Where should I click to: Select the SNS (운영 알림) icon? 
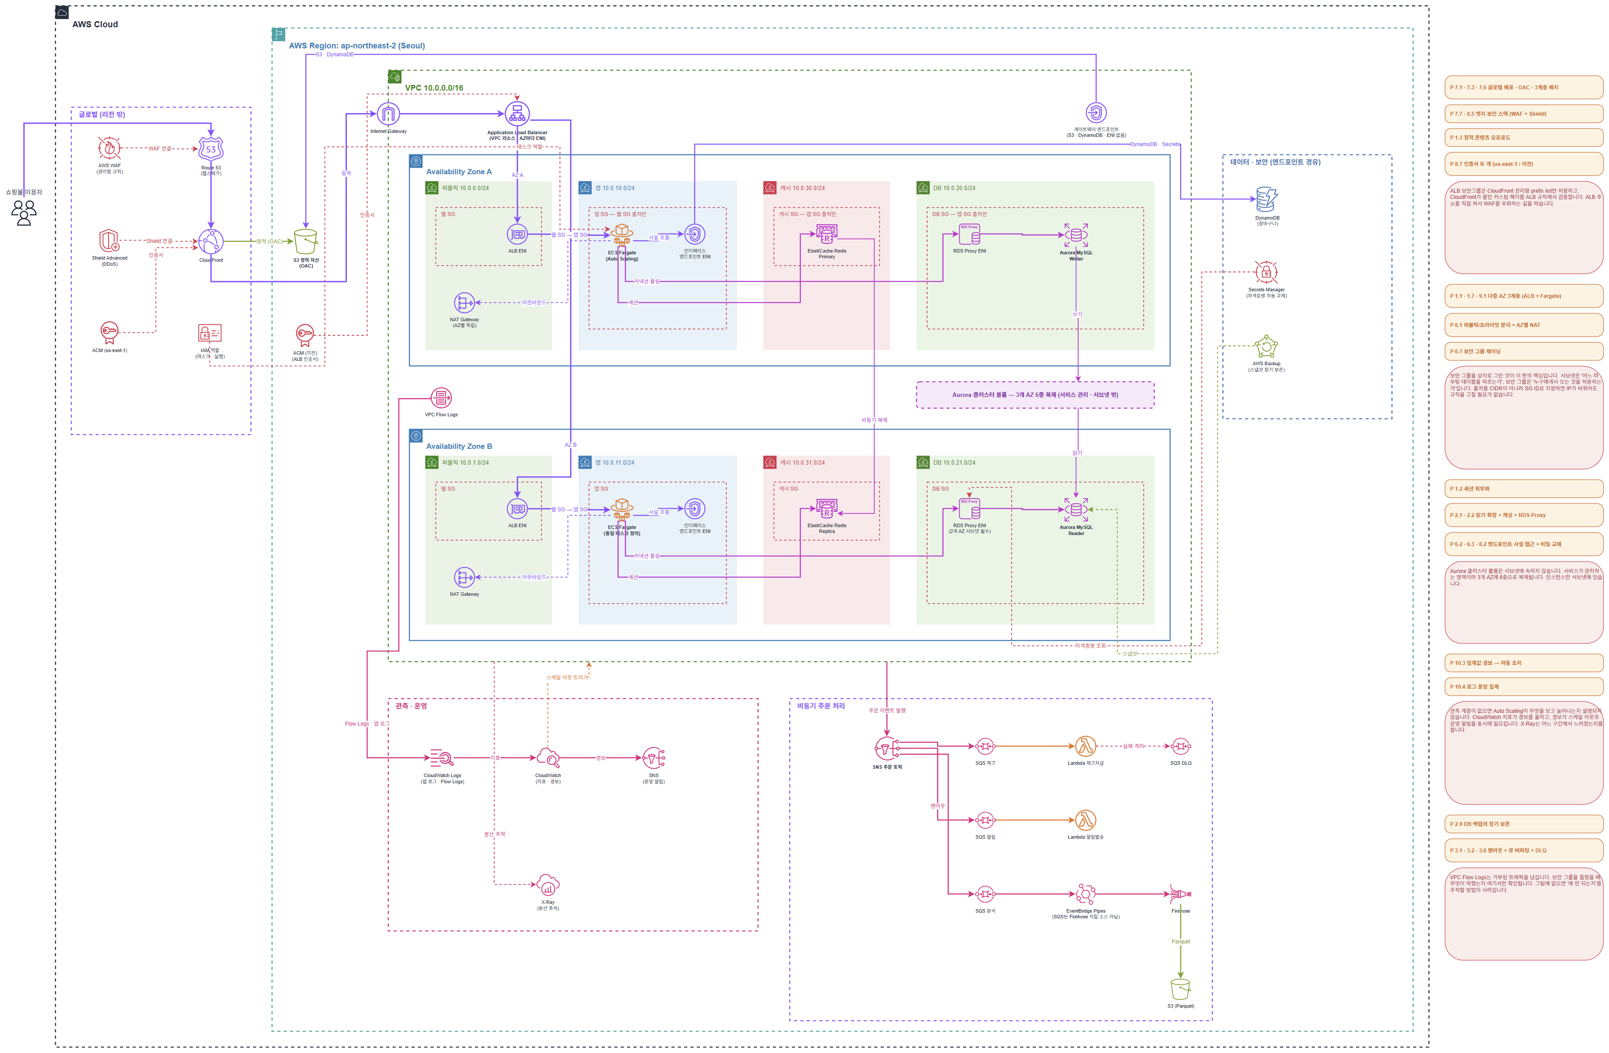(x=654, y=758)
